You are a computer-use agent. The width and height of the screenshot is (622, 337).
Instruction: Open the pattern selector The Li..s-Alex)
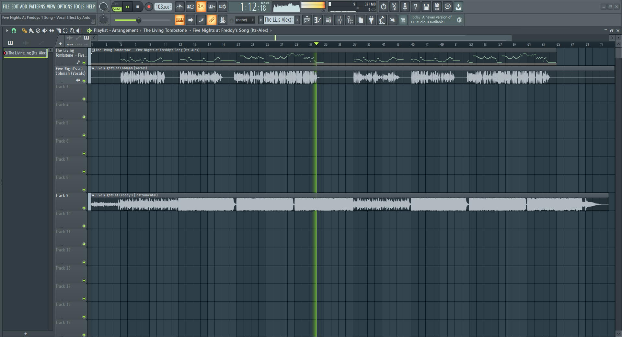[279, 20]
